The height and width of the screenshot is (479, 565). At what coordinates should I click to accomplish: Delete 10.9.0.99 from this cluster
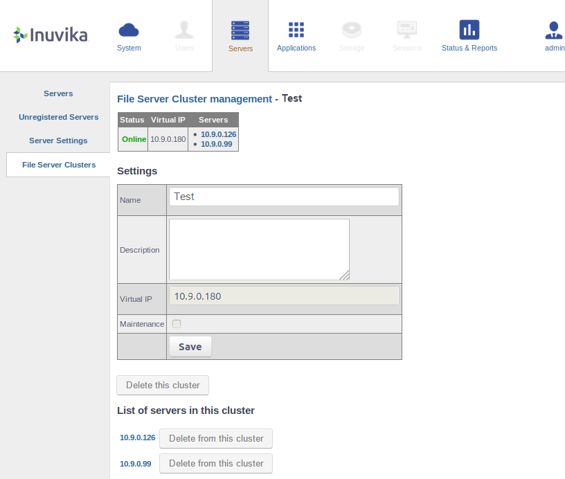point(216,464)
